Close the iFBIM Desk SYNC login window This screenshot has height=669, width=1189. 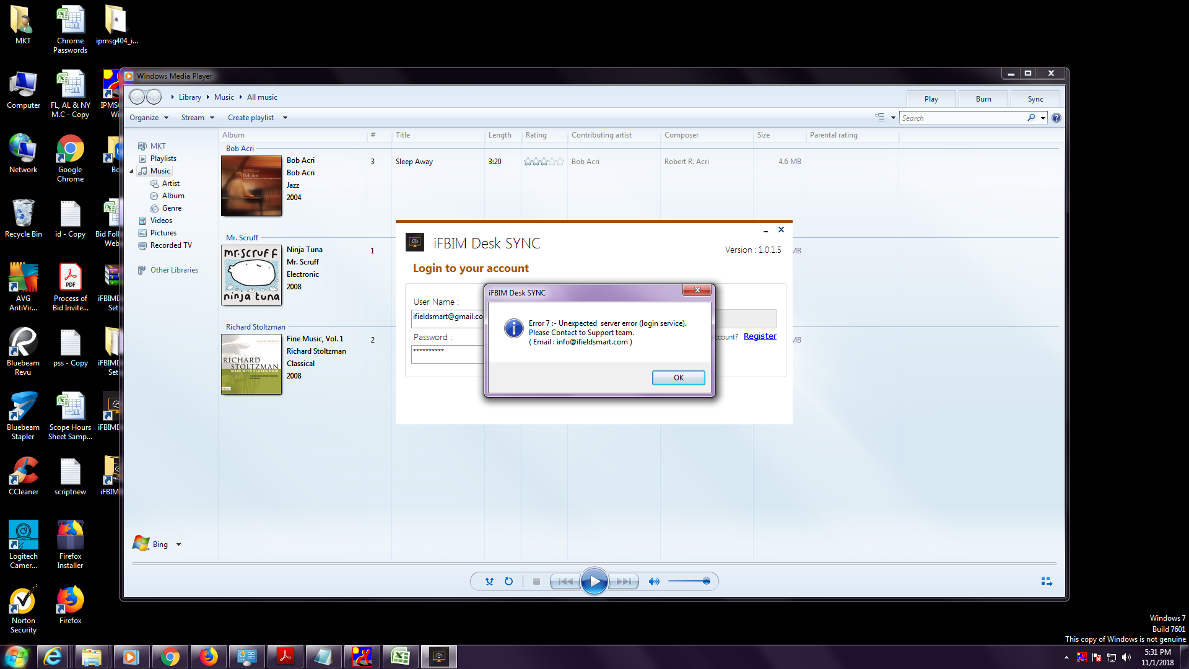click(781, 230)
